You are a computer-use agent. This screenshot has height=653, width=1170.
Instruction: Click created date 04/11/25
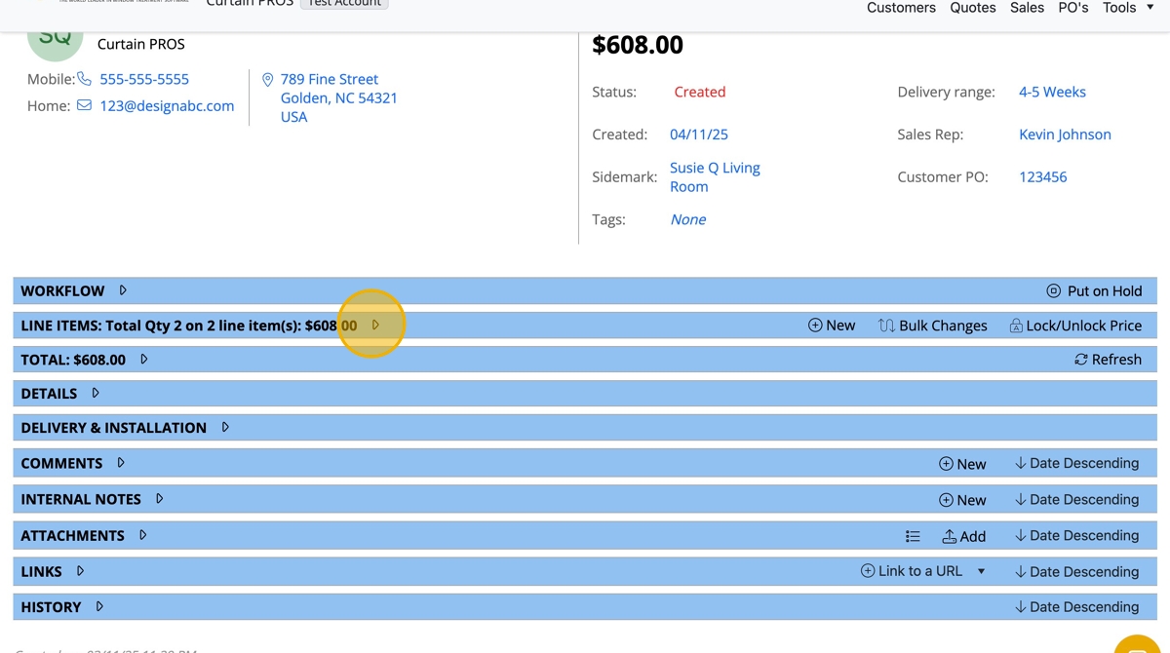point(699,134)
